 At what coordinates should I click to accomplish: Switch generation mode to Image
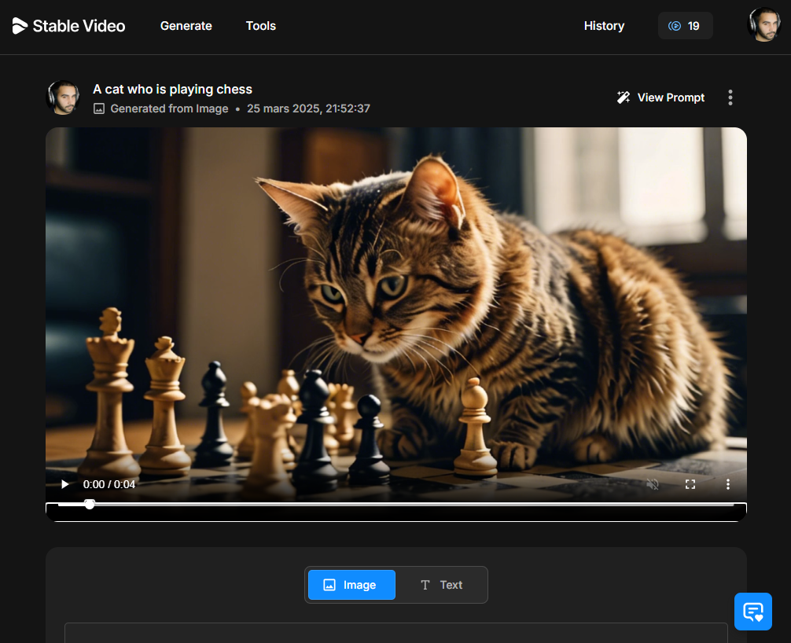[x=351, y=584]
